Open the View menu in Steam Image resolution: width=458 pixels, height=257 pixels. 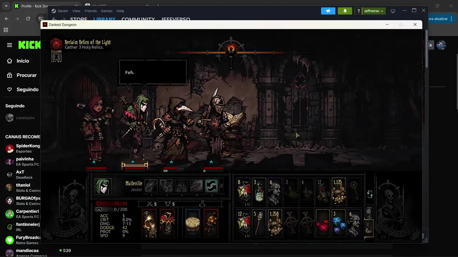coord(76,11)
